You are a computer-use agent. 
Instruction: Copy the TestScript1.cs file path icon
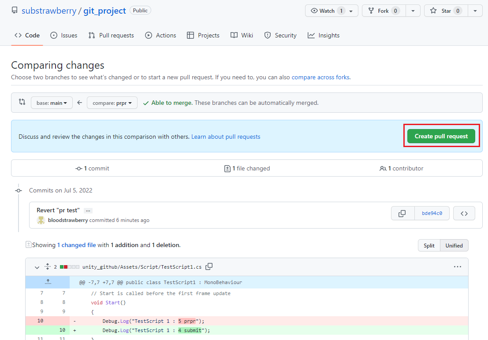pos(209,266)
